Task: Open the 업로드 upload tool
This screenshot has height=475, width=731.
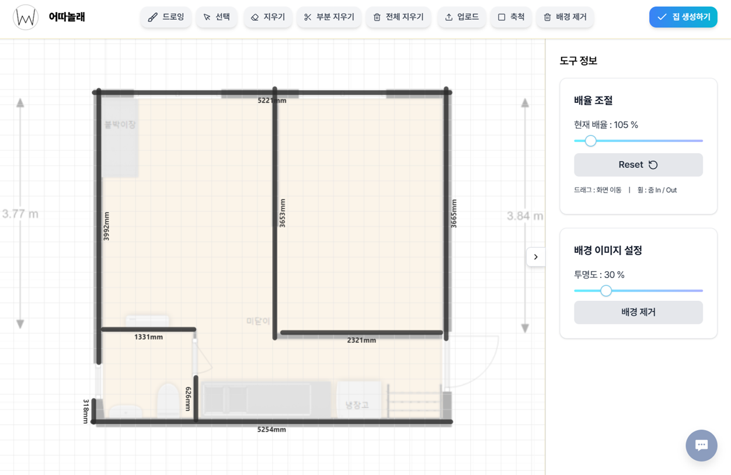Action: tap(462, 18)
